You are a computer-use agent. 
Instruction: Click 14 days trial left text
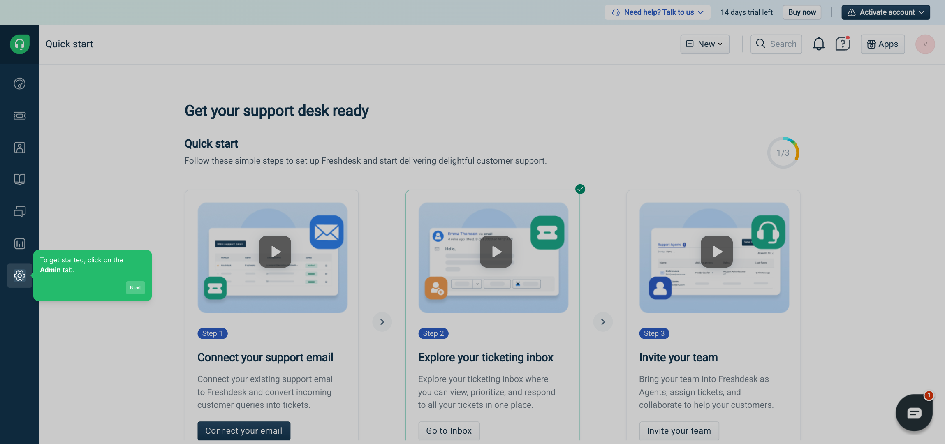click(x=746, y=12)
